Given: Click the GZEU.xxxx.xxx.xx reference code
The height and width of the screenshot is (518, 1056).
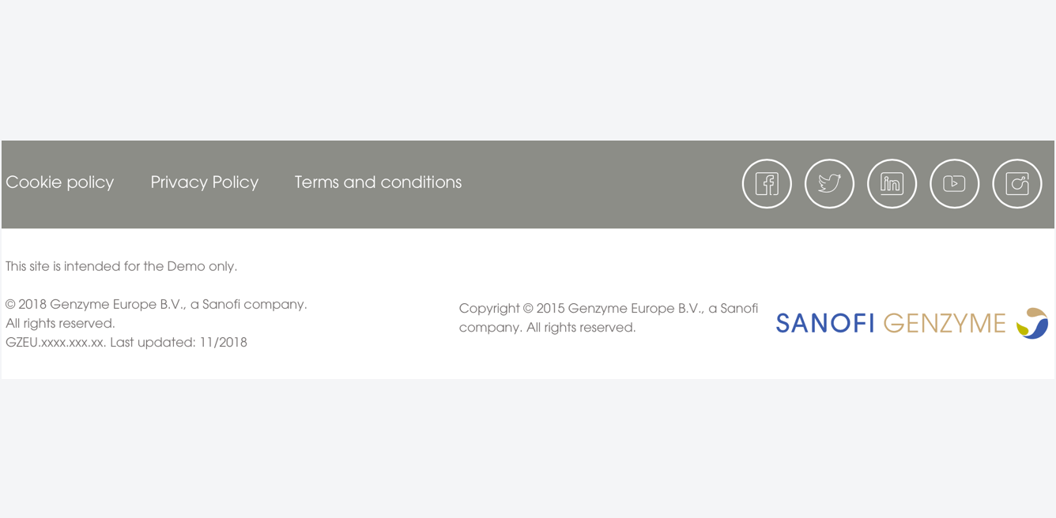Looking at the screenshot, I should (x=55, y=342).
